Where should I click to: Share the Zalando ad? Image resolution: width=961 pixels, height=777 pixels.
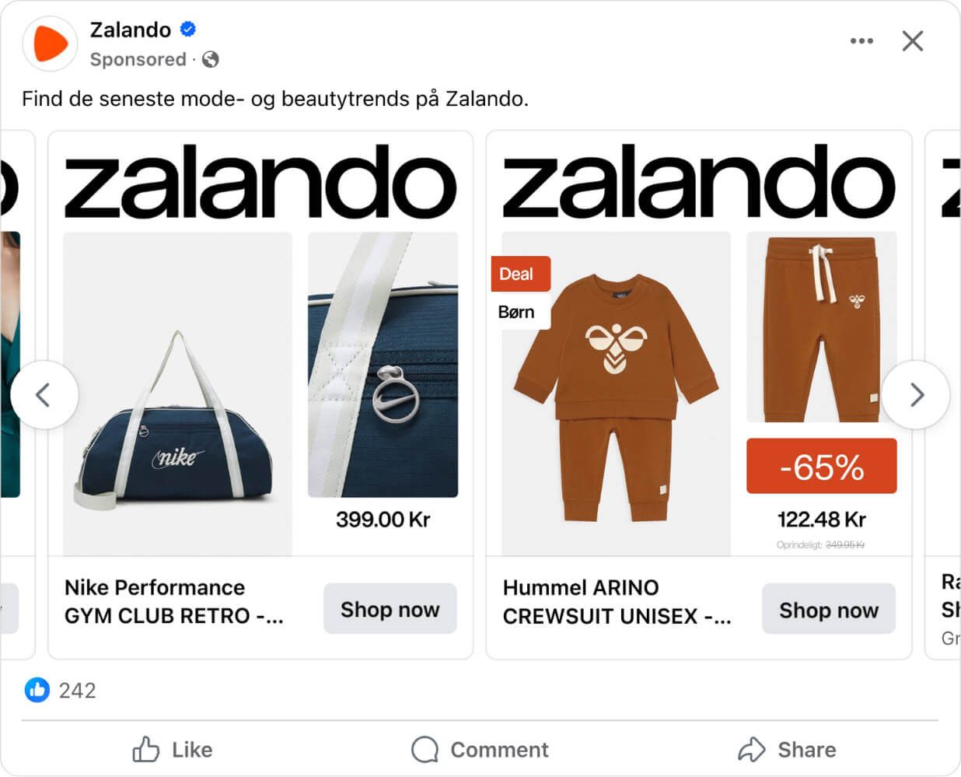click(x=787, y=750)
